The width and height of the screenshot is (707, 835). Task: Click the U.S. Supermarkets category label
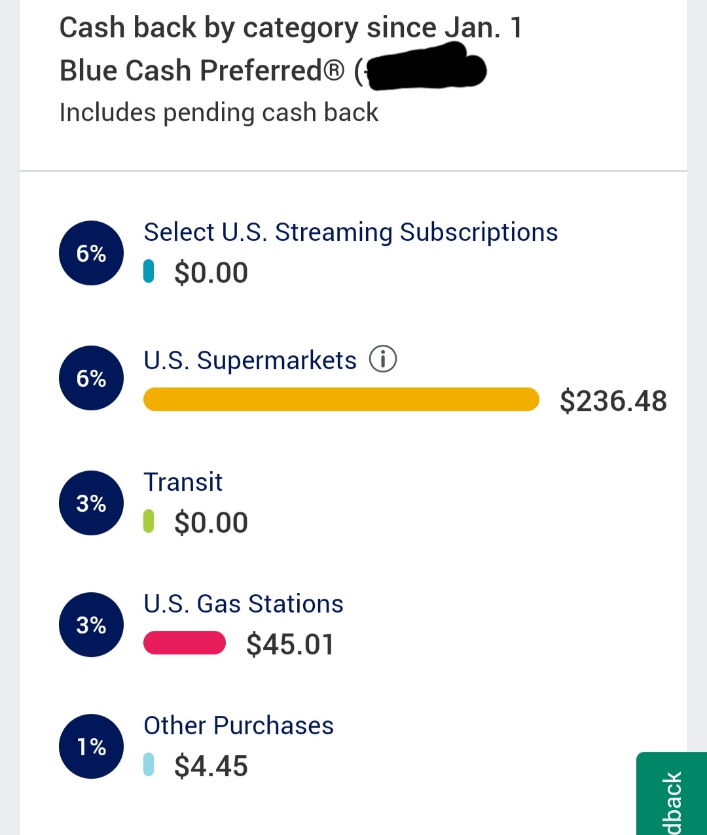[250, 361]
